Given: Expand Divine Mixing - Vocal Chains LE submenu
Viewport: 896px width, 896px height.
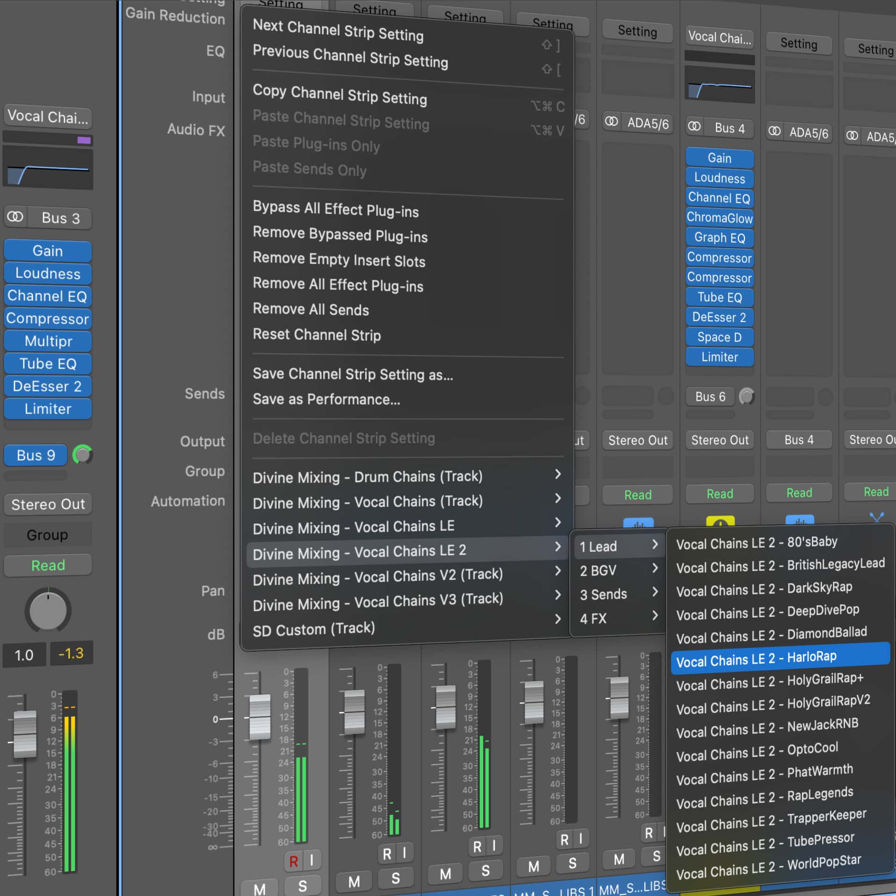Looking at the screenshot, I should pos(407,527).
